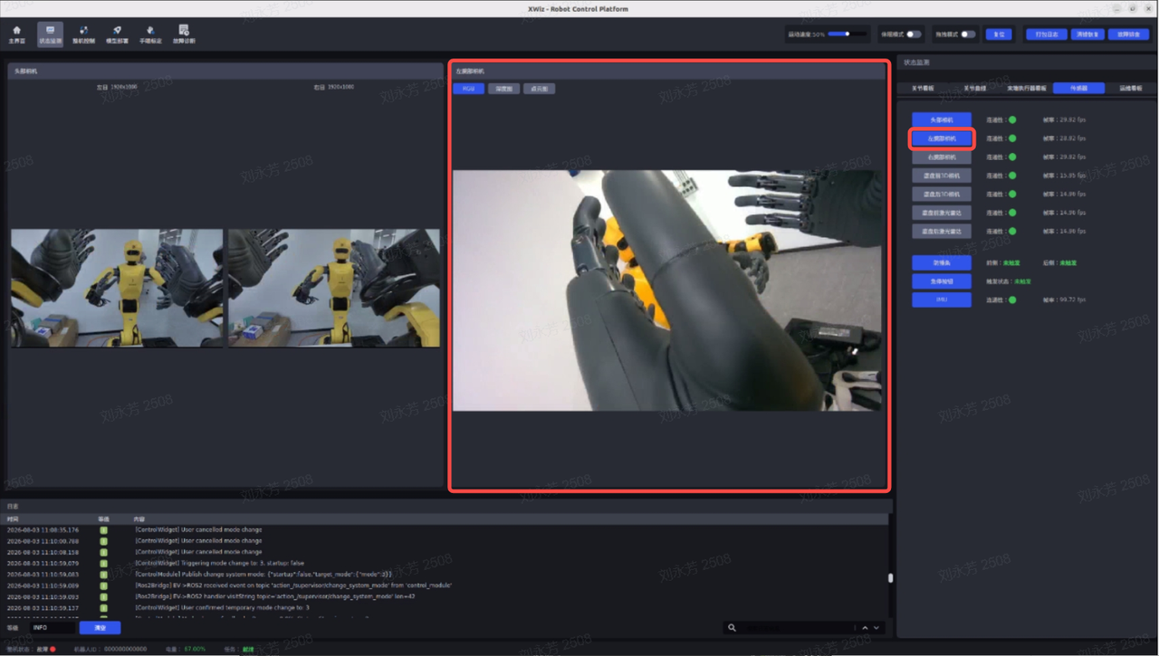Click the pack logs (打包日志) button
Viewport: 1159px width, 656px height.
coord(1047,34)
